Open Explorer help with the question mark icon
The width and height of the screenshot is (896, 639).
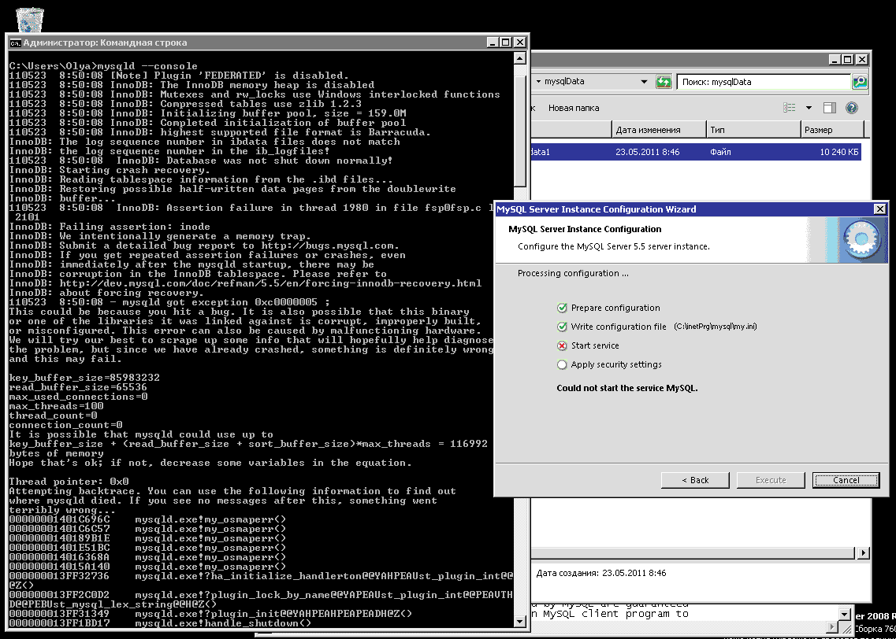point(852,108)
